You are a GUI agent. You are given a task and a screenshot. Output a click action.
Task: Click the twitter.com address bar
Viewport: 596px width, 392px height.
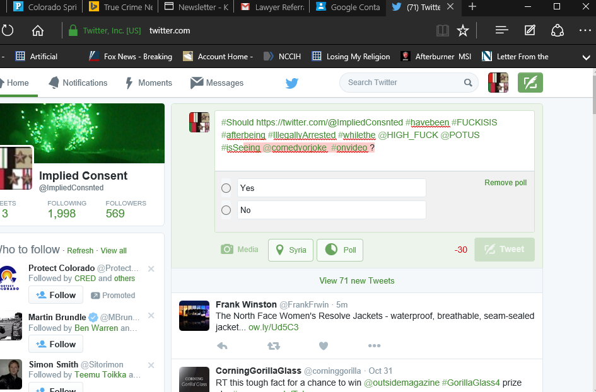(x=170, y=30)
